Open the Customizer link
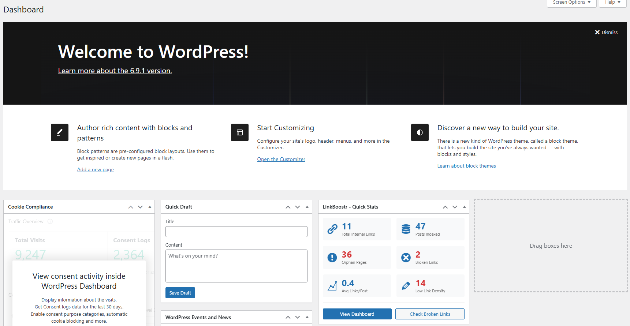 281,159
